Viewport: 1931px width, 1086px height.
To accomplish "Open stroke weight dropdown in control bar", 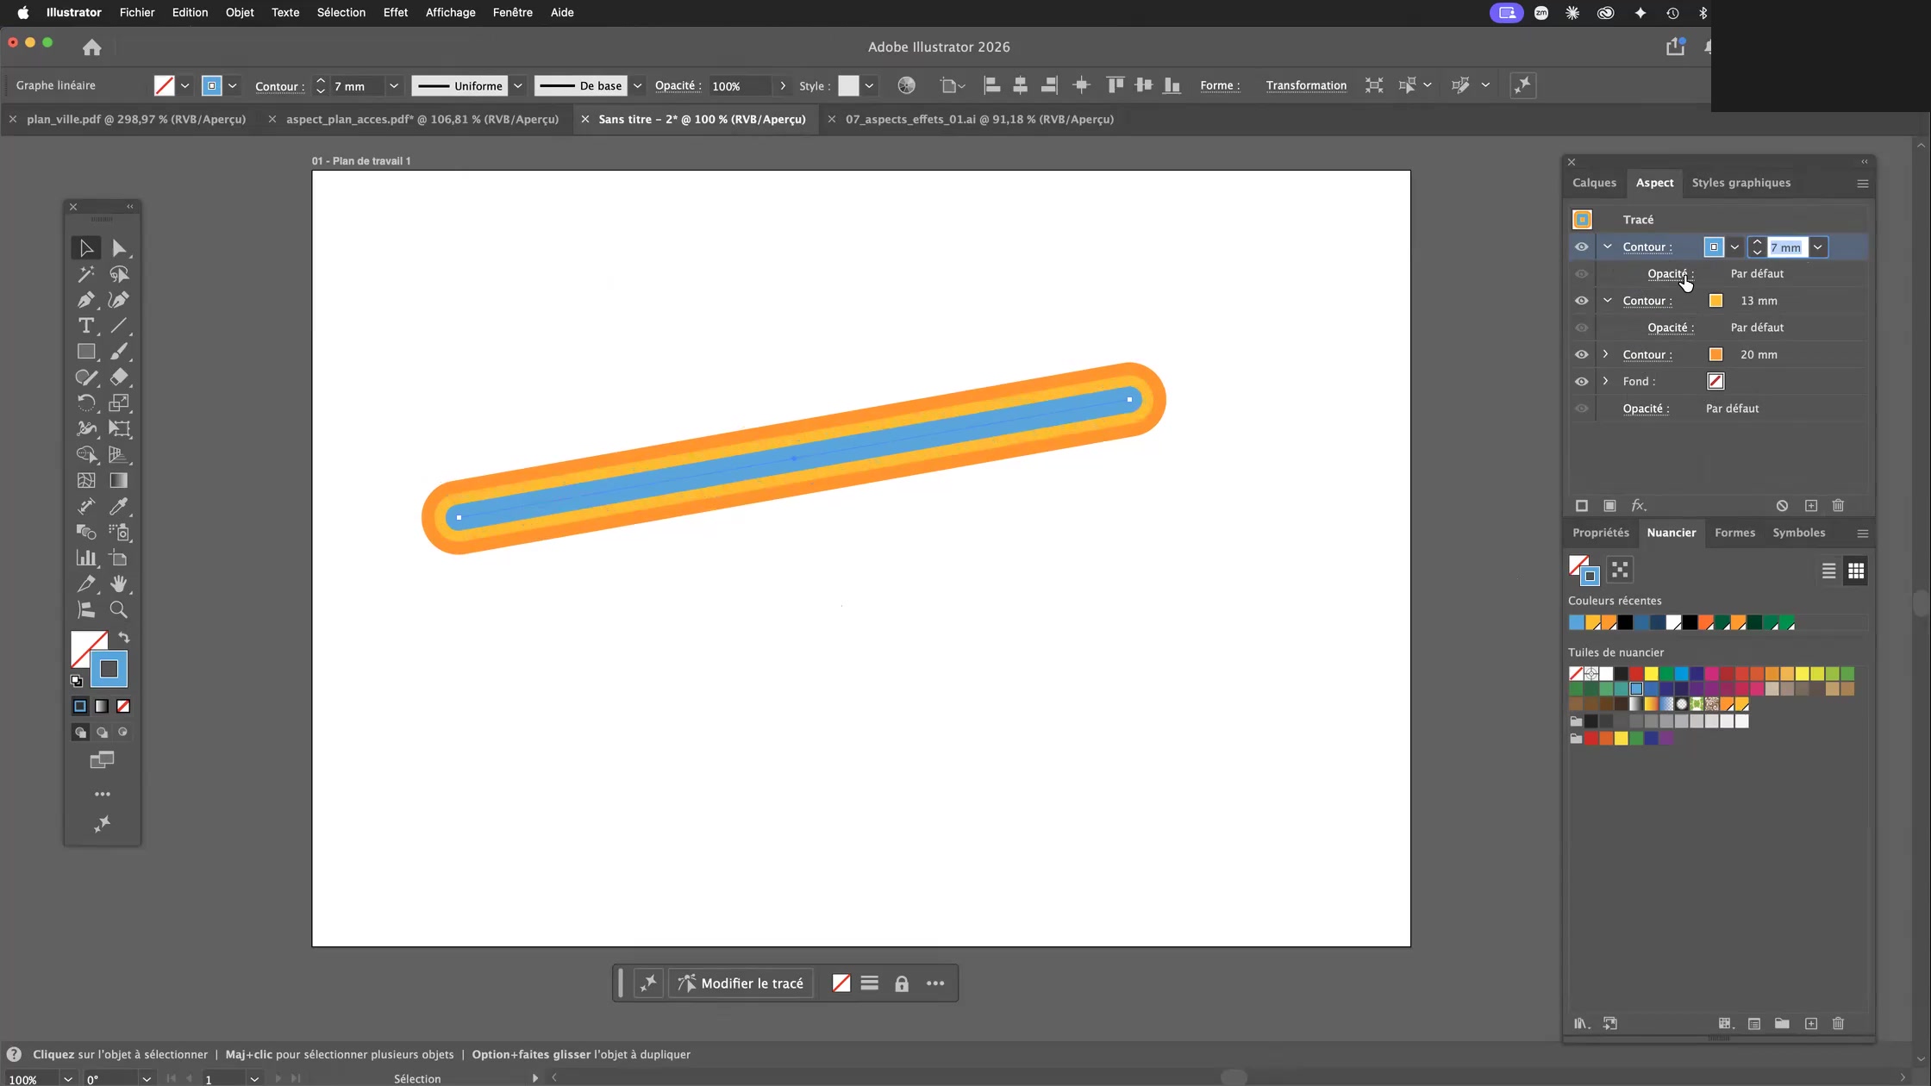I will pos(394,85).
